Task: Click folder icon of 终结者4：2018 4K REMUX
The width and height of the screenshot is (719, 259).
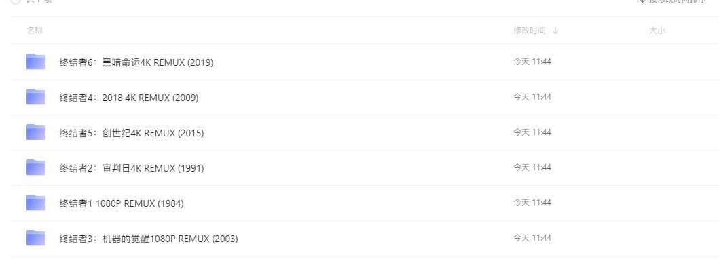Action: [x=36, y=97]
